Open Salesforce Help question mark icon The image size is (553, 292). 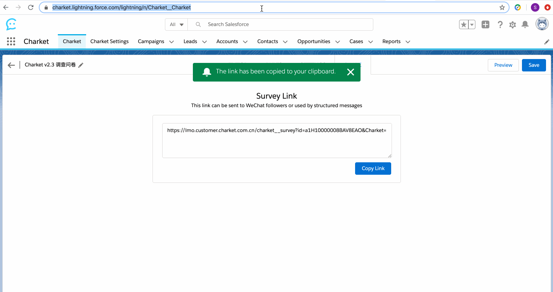tap(500, 24)
